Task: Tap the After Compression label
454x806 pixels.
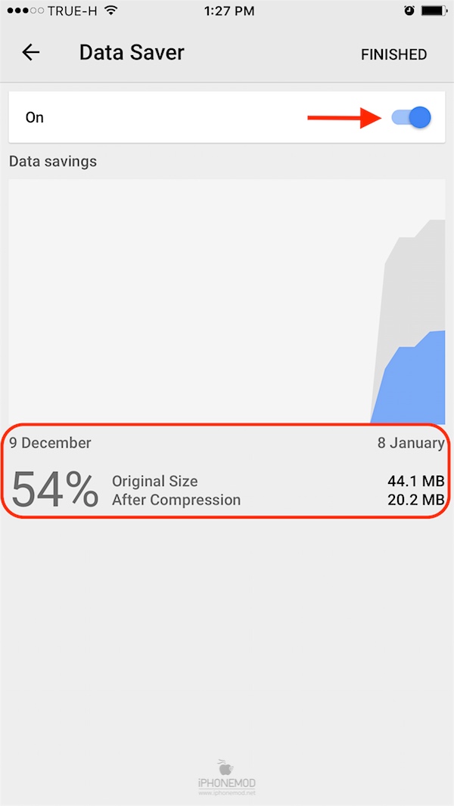Action: point(176,500)
